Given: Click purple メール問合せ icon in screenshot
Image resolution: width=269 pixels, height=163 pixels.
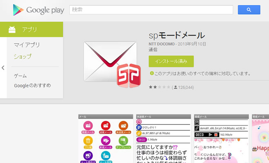Looking at the screenshot, I should [88, 157].
